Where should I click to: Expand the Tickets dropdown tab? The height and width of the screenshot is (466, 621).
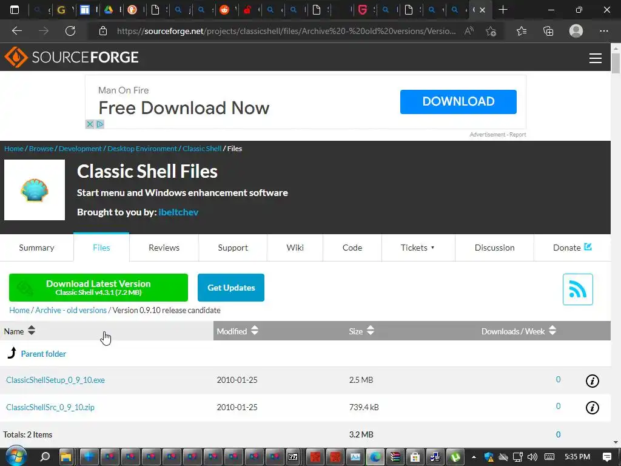pos(418,248)
